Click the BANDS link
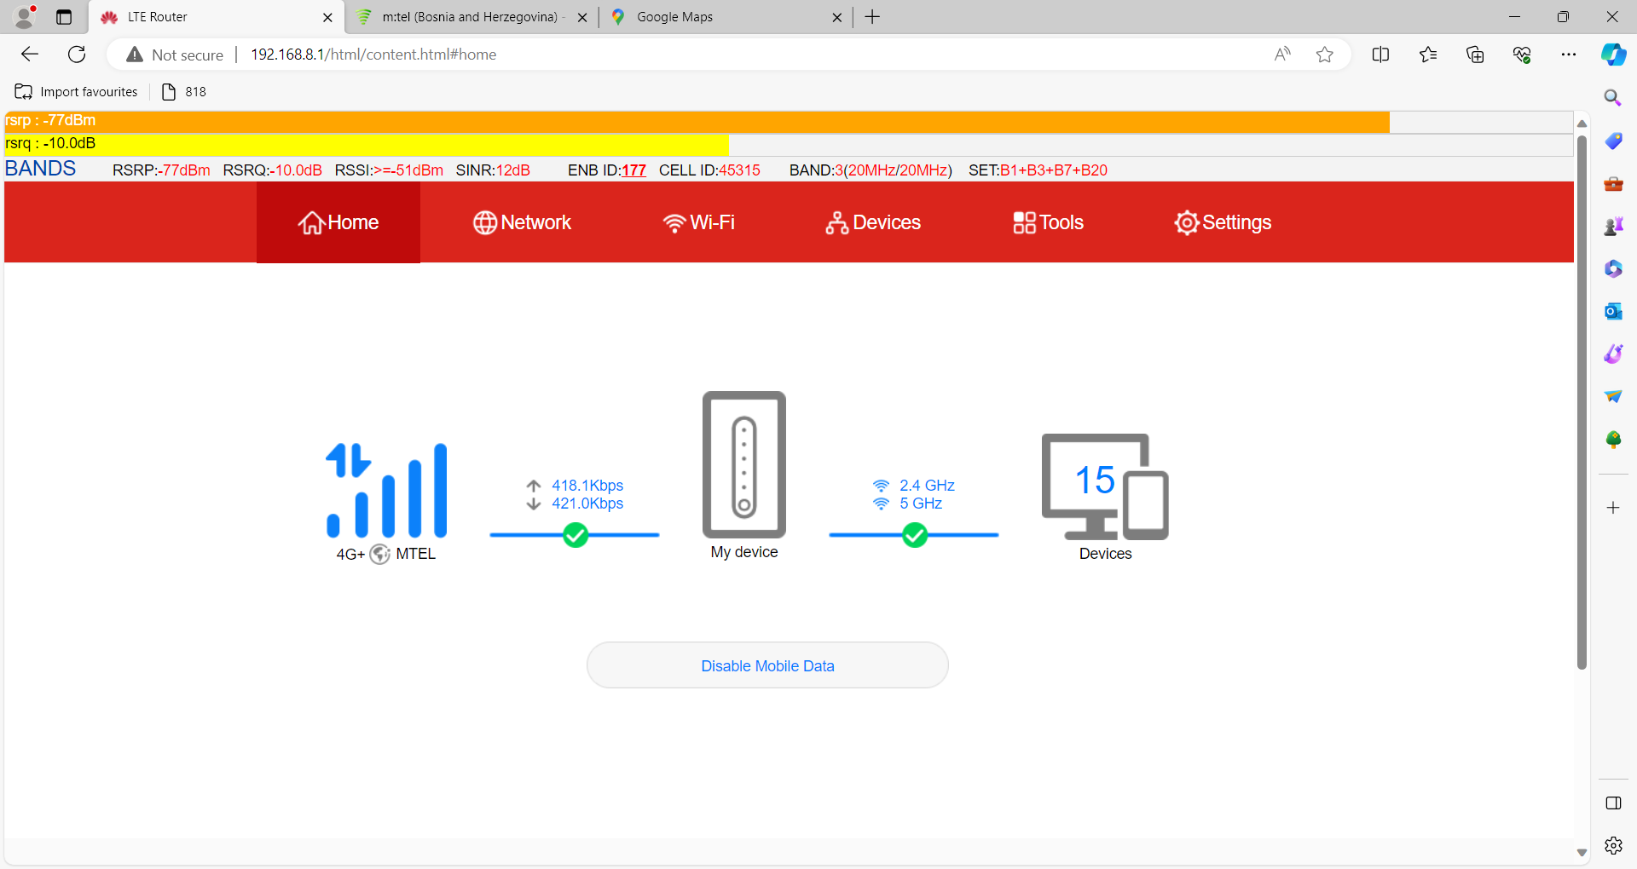 pyautogui.click(x=40, y=169)
